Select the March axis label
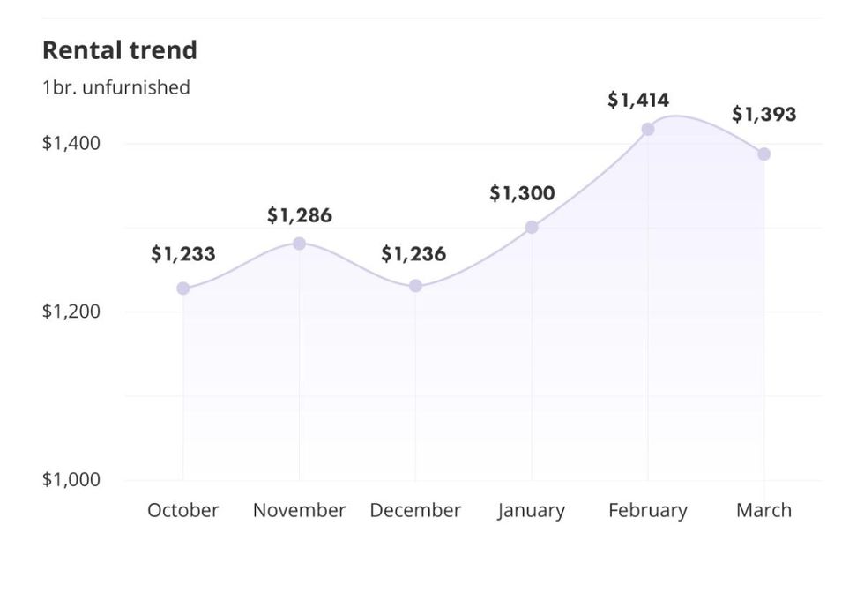This screenshot has height=608, width=864. (x=764, y=510)
